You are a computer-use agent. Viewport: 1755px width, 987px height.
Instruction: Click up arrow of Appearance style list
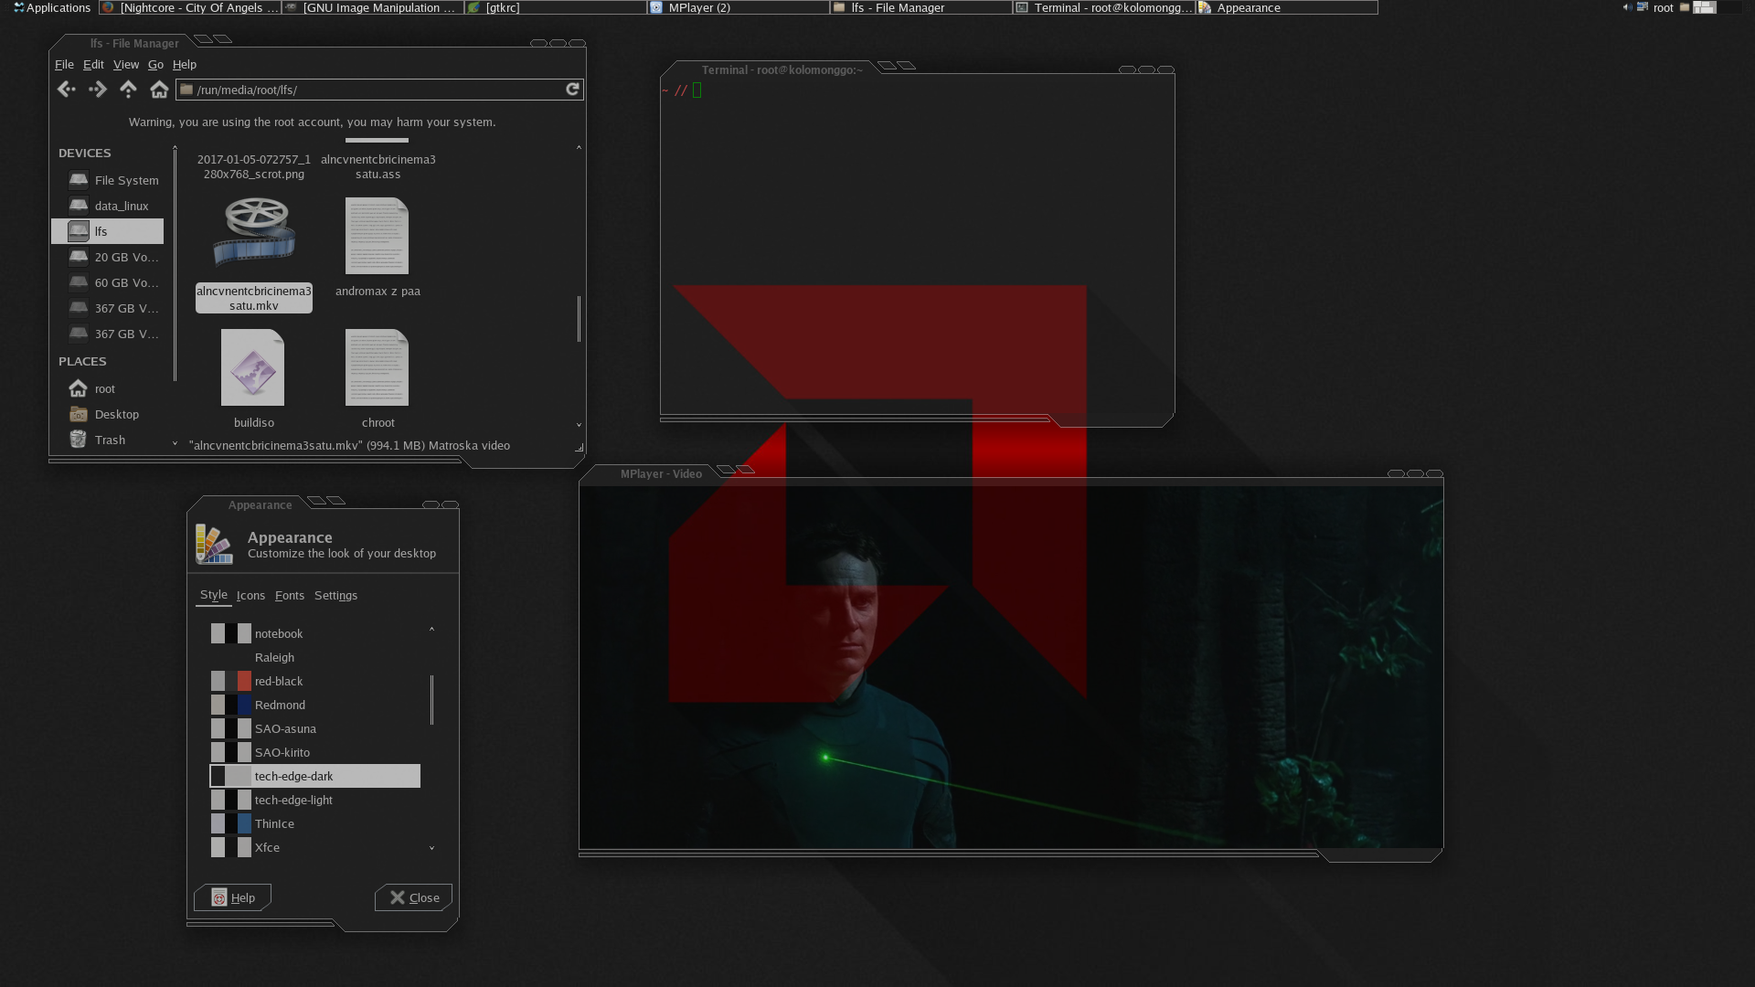tap(431, 630)
